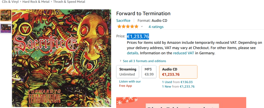Click the large album cover image
Screen dimensions: 264x108
[x=61, y=58]
